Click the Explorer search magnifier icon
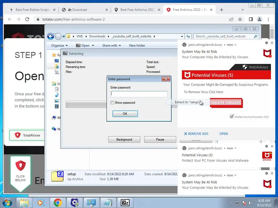The image size is (278, 208). click(255, 36)
